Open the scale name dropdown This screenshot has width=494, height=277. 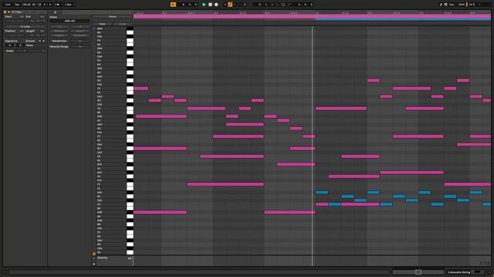[x=36, y=51]
